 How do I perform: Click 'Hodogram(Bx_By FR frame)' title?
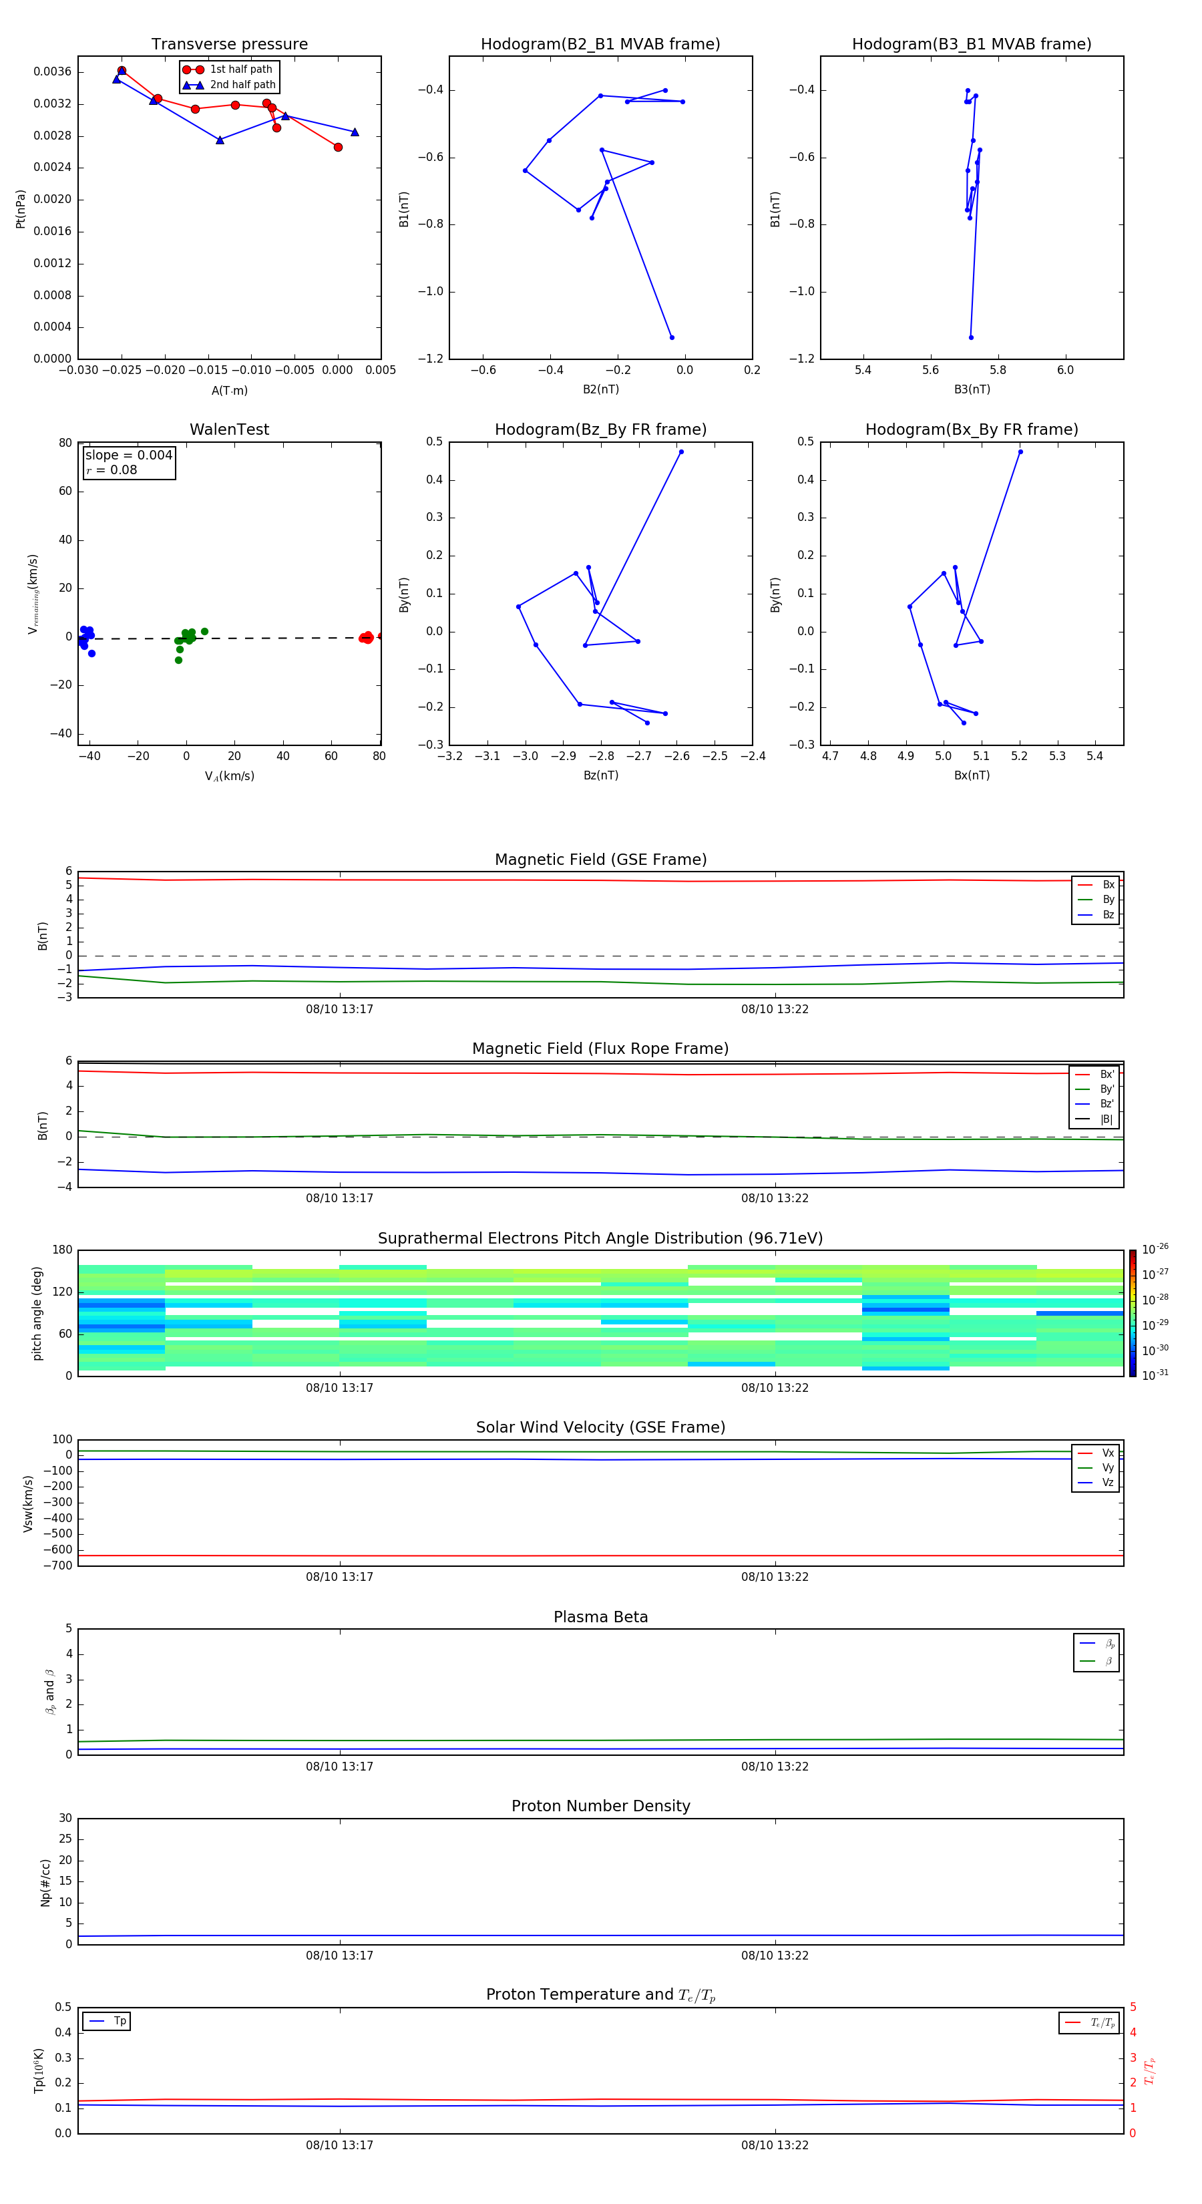[972, 429]
